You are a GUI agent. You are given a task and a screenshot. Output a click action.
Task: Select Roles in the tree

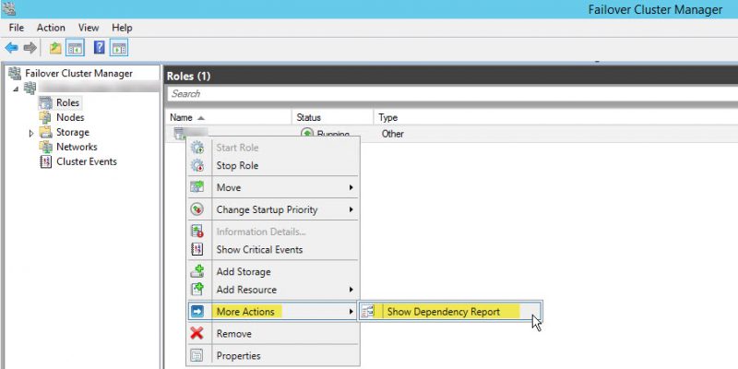tap(67, 102)
